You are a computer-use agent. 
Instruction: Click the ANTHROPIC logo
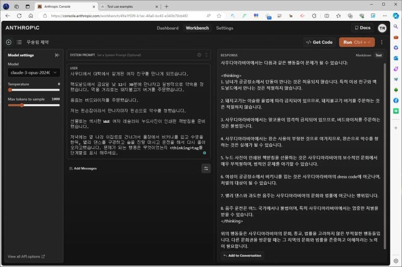[x=22, y=28]
